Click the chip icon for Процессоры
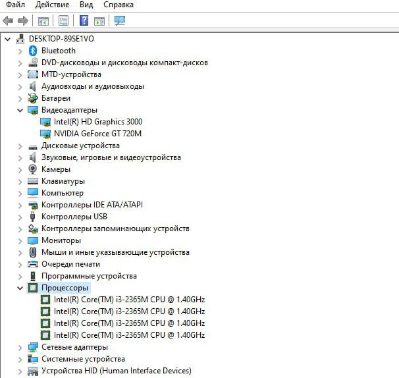This screenshot has height=378, width=399. pyautogui.click(x=32, y=288)
